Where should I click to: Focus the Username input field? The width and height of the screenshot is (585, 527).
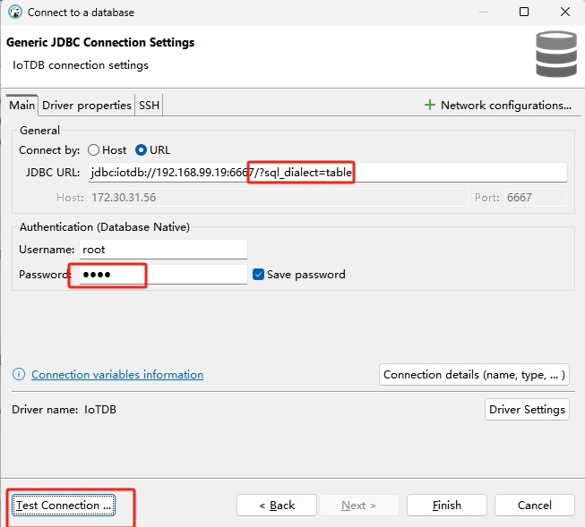161,251
